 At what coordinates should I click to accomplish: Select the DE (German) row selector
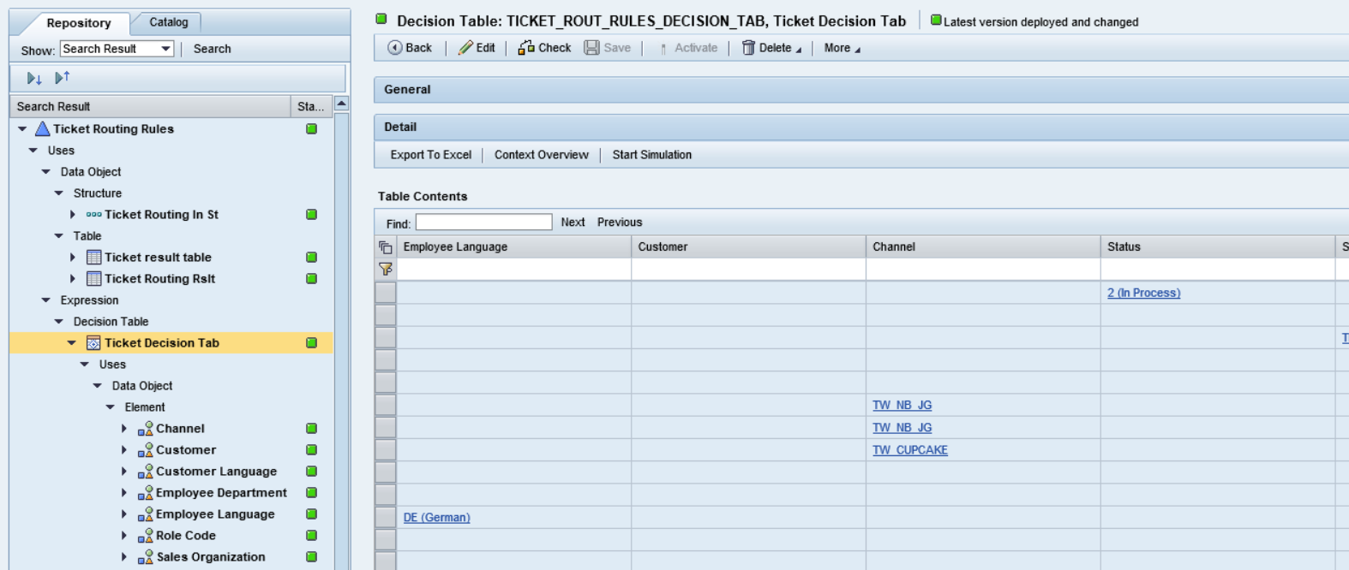point(386,518)
